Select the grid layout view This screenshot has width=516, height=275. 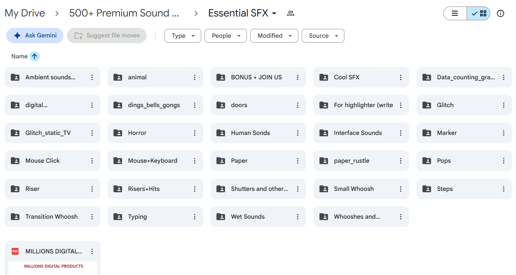point(479,13)
